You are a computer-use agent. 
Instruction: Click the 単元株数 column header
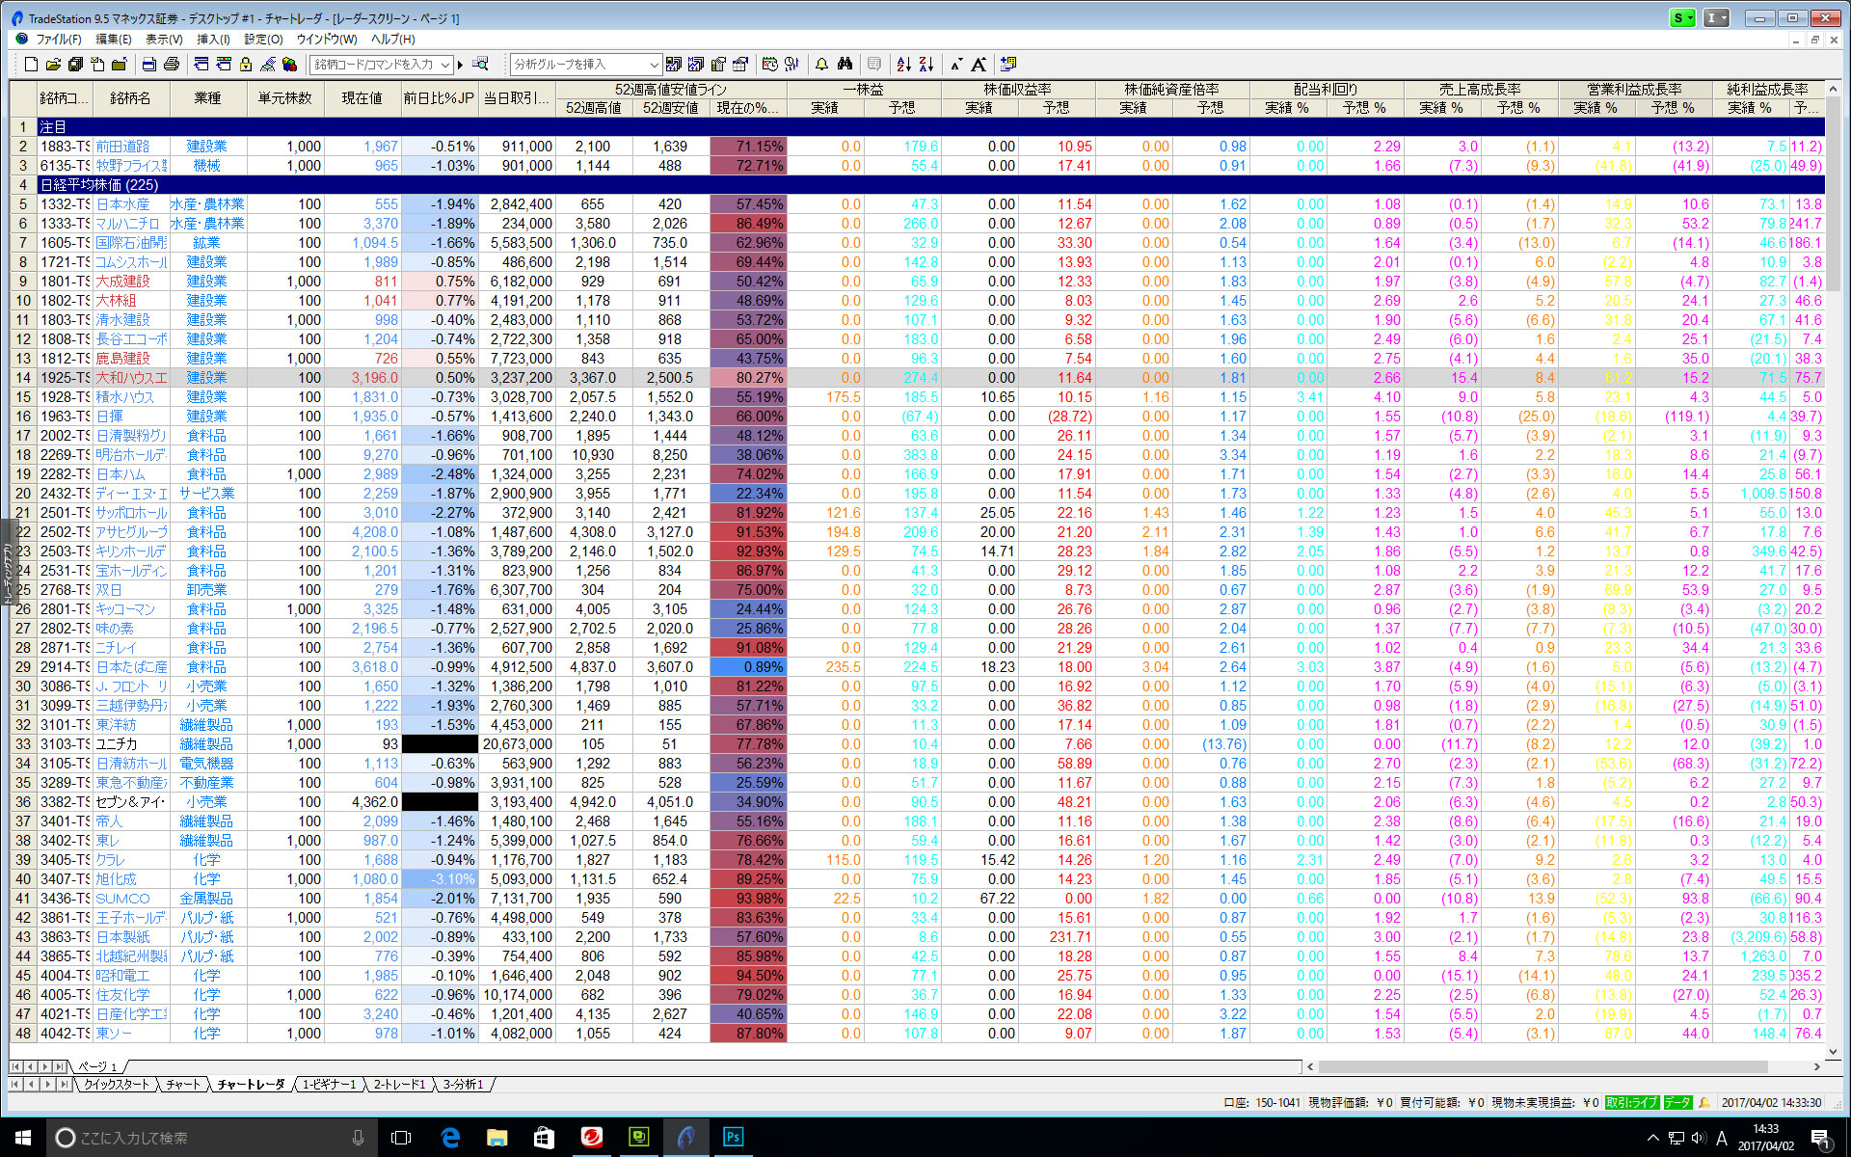[284, 98]
